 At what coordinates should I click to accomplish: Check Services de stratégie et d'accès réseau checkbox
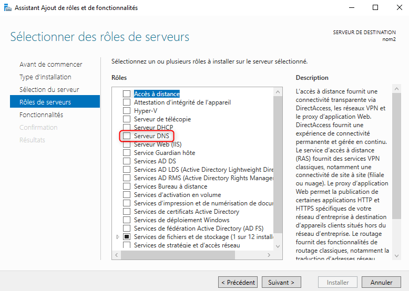pyautogui.click(x=127, y=245)
